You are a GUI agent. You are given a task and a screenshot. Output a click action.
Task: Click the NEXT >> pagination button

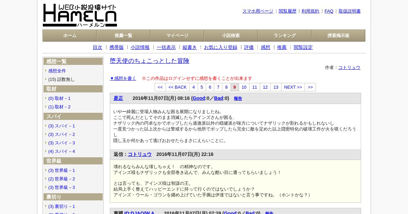click(x=293, y=87)
